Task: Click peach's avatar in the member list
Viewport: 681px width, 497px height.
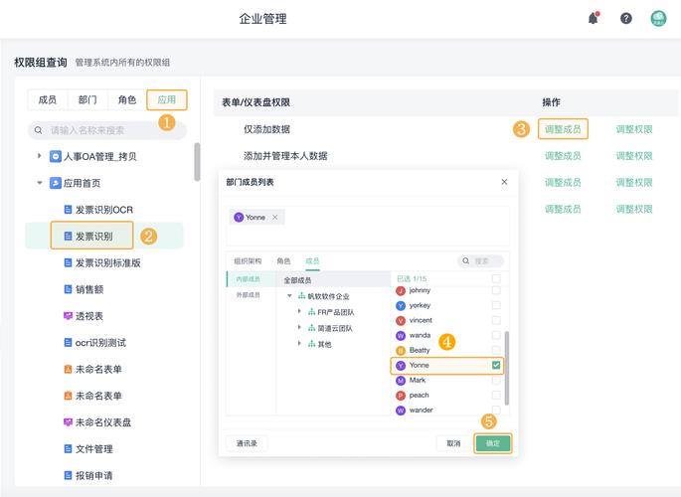Action: (401, 396)
